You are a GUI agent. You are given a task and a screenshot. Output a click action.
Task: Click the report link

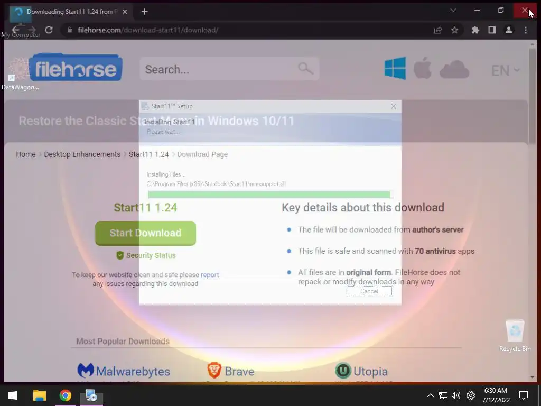coord(210,275)
